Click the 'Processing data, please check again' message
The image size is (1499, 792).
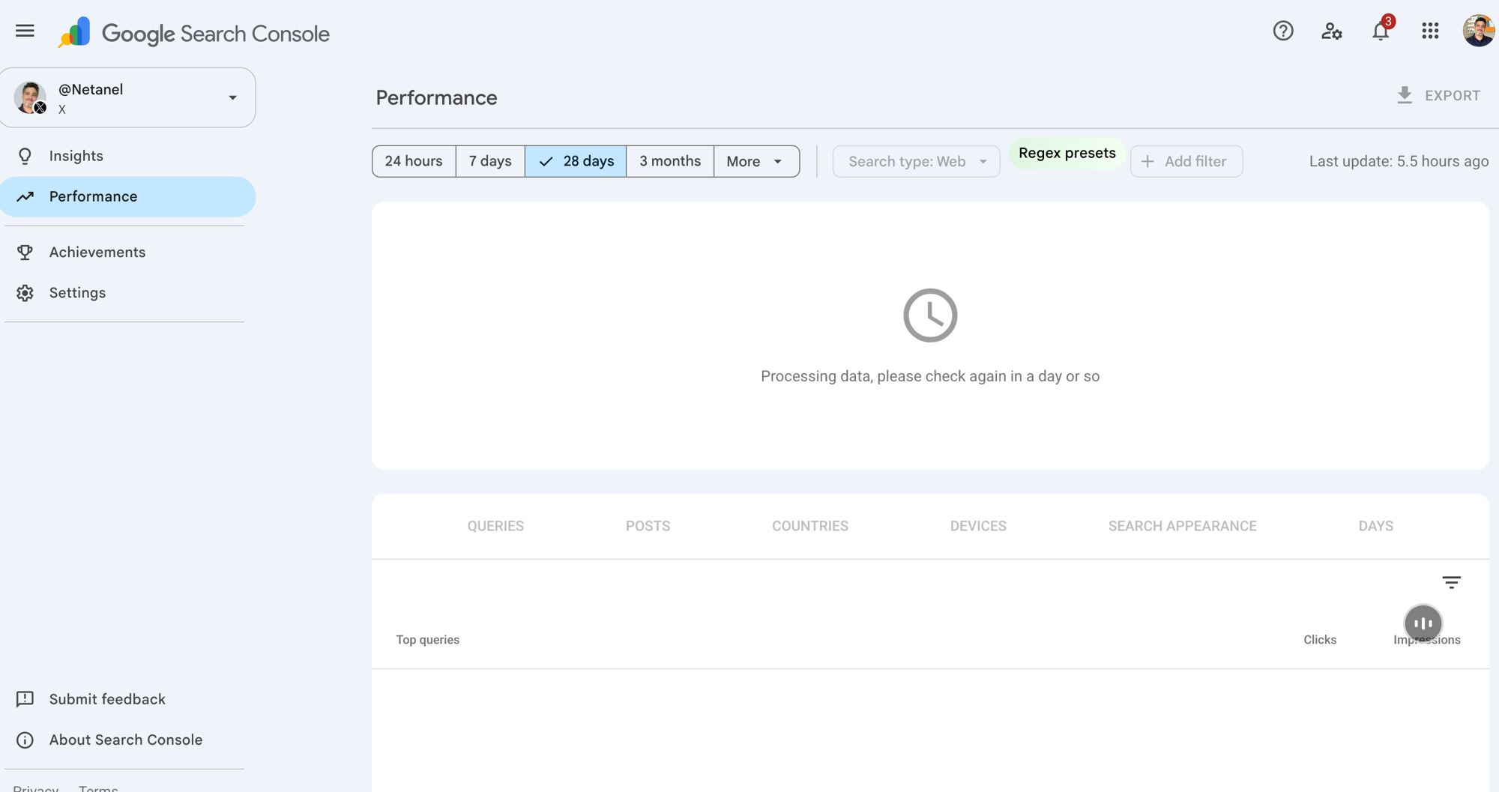point(930,376)
